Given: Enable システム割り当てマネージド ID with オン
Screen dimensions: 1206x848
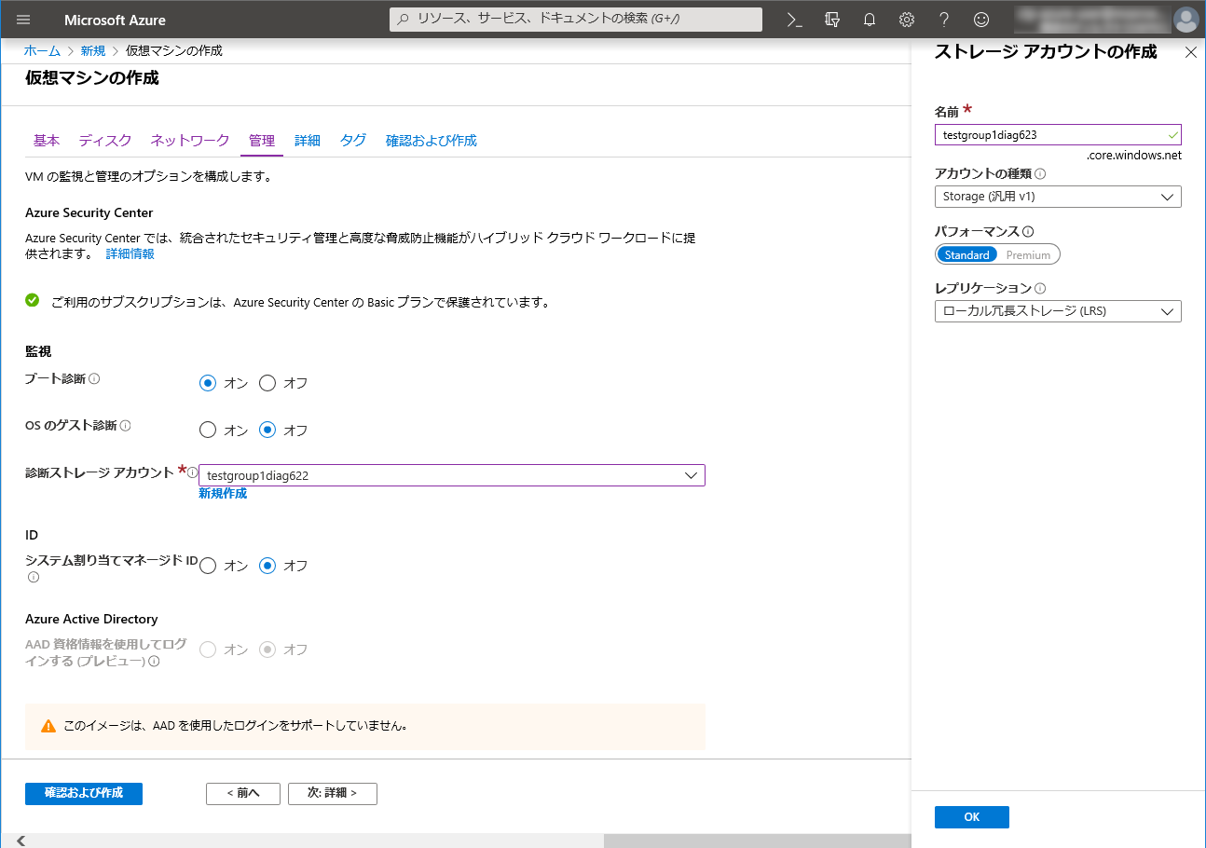Looking at the screenshot, I should [209, 566].
